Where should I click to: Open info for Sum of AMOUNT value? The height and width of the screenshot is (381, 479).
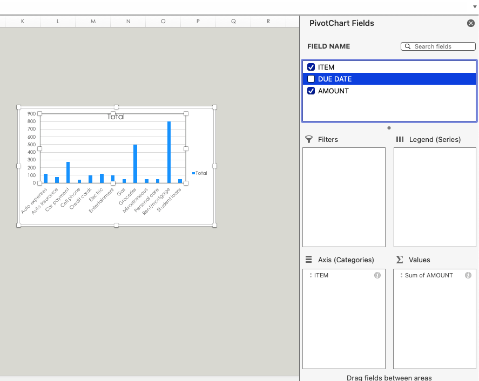468,275
